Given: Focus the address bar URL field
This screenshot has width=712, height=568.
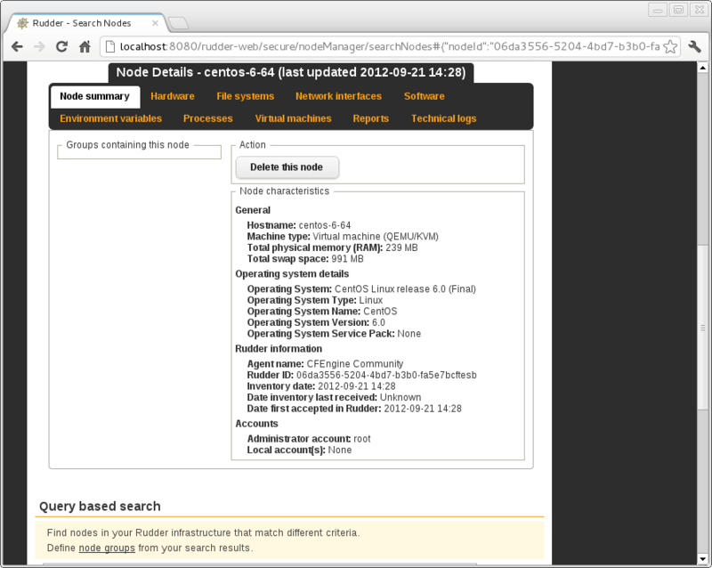Looking at the screenshot, I should point(390,46).
